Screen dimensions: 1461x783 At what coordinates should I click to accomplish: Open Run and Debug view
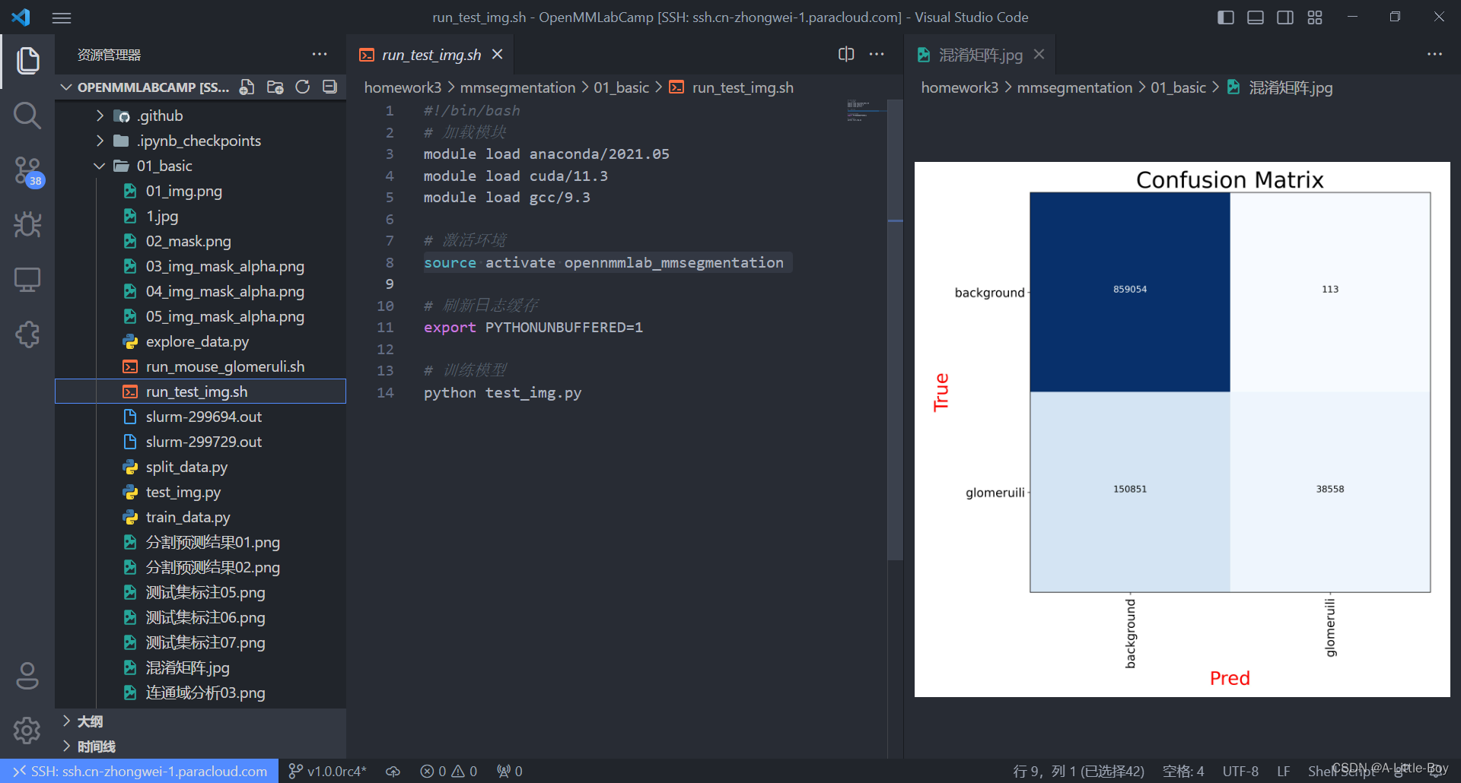[x=27, y=225]
